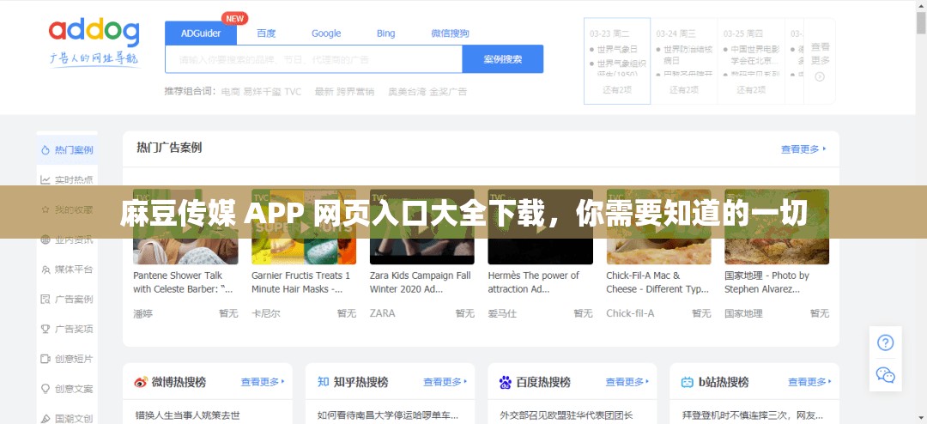Open 查看更多 for 知乎热搜榜
The height and width of the screenshot is (424, 927).
pyautogui.click(x=445, y=382)
